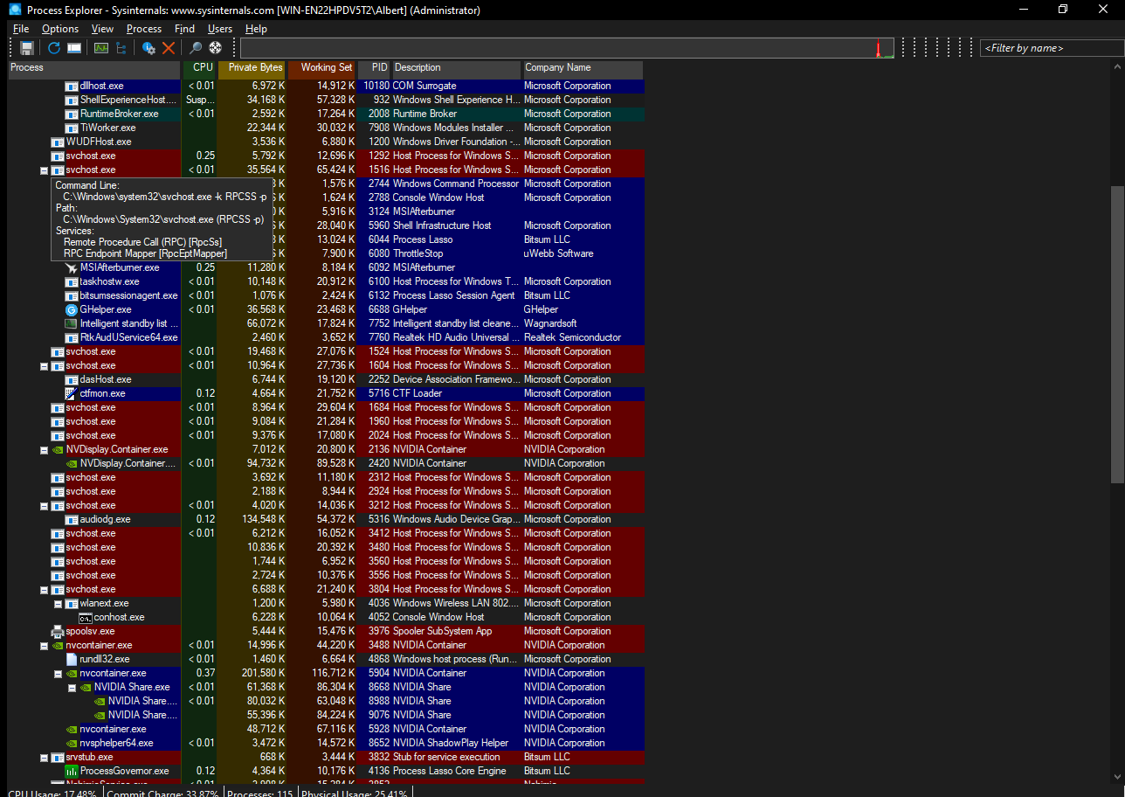This screenshot has width=1125, height=797.
Task: Open the System Information green graph icon
Action: tap(101, 48)
